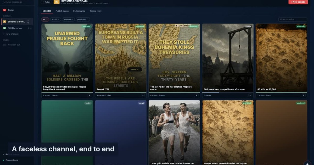The image size is (314, 165).
Task: Click the red Today icon in the sidebar
Action: [4, 10]
